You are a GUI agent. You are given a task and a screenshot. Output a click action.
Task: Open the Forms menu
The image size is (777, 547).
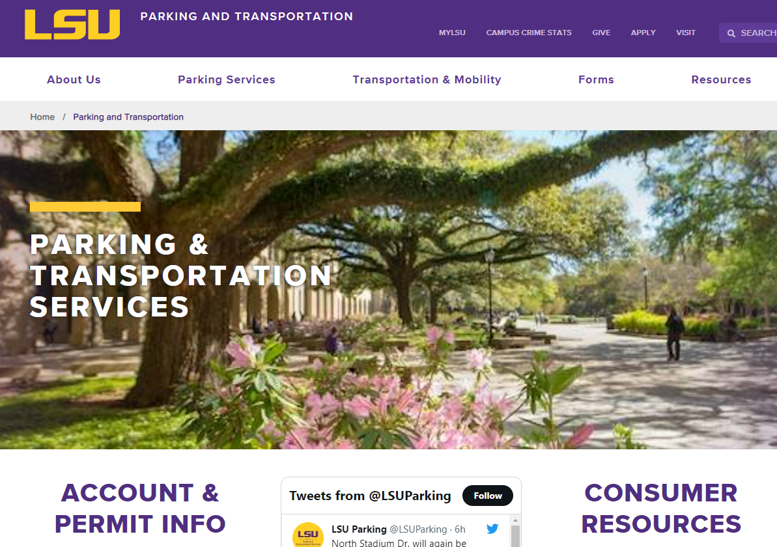coord(596,79)
